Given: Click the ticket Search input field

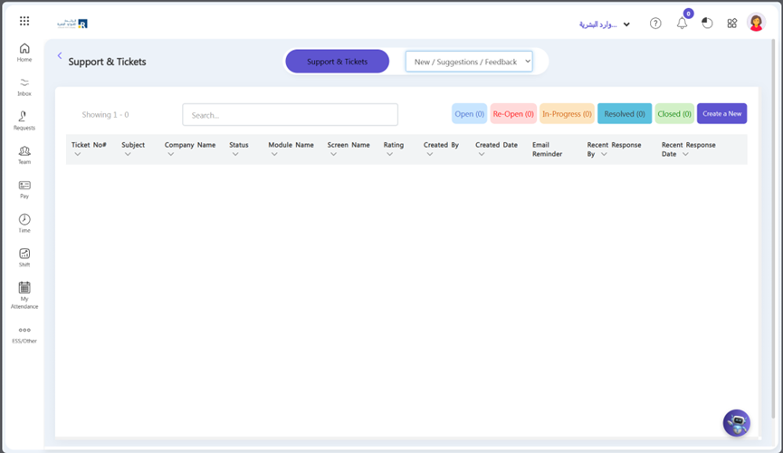Looking at the screenshot, I should coord(290,115).
